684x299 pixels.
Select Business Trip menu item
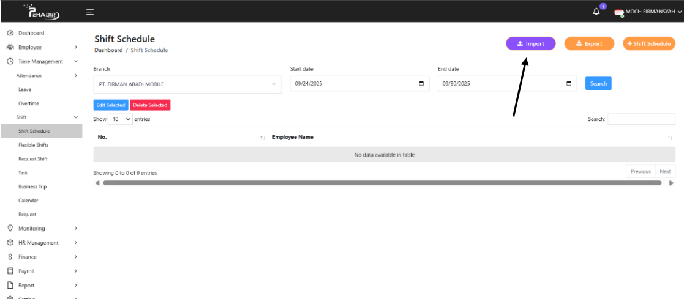click(x=32, y=186)
